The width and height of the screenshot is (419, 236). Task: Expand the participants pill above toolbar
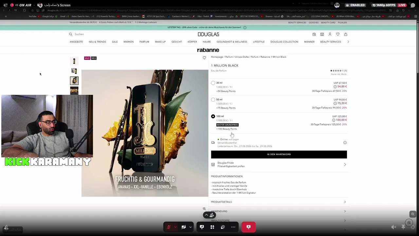click(209, 215)
